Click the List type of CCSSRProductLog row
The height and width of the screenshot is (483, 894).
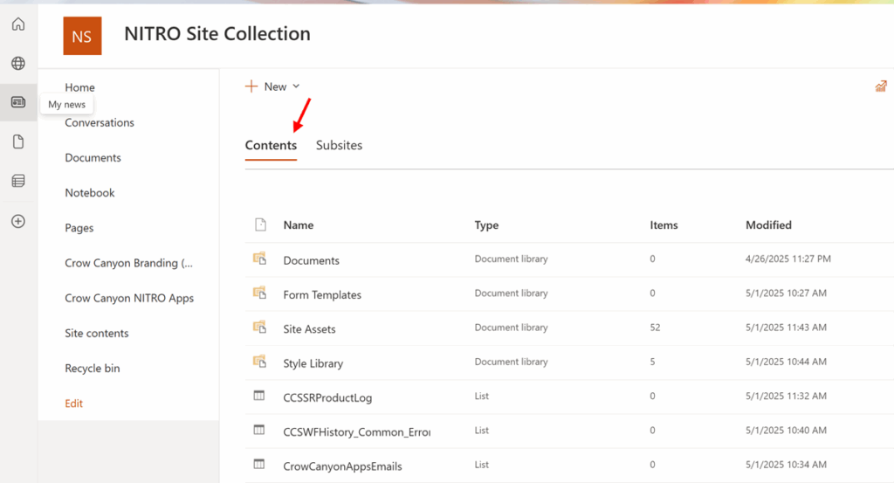(x=482, y=396)
